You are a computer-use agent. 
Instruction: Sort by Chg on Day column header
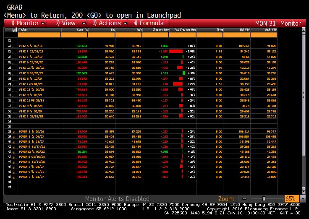155,29
